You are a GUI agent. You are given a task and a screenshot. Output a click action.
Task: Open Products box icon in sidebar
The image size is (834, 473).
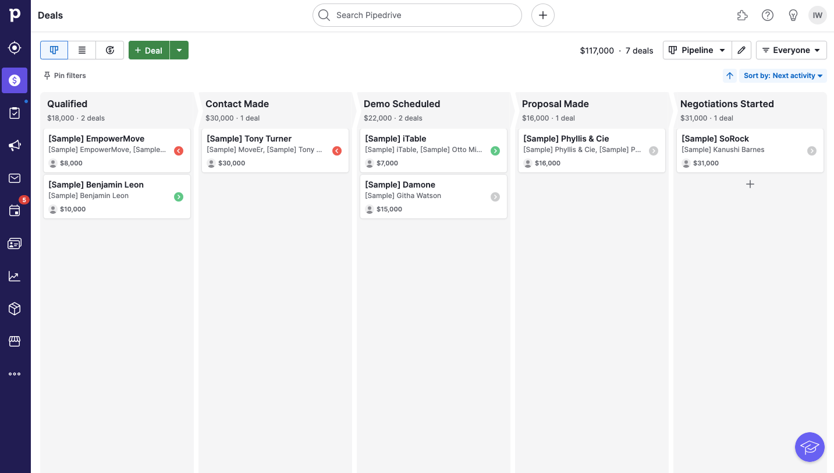pyautogui.click(x=15, y=309)
